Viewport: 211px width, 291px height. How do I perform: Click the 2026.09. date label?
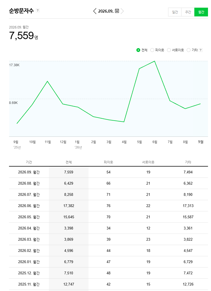106,11
